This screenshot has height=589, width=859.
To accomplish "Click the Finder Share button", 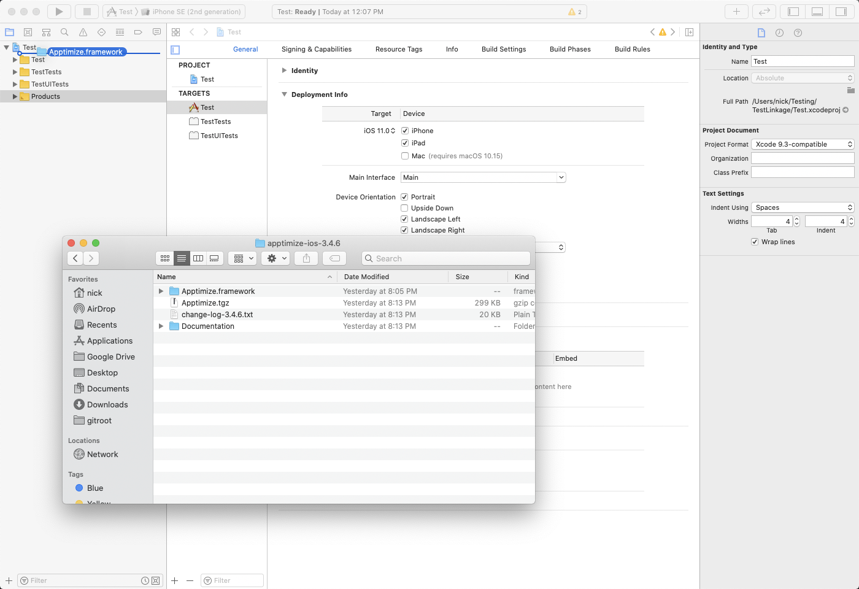I will pyautogui.click(x=306, y=258).
